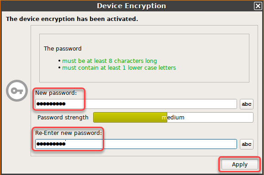Click the empty part of strength bar
264x175 pixels.
point(210,117)
